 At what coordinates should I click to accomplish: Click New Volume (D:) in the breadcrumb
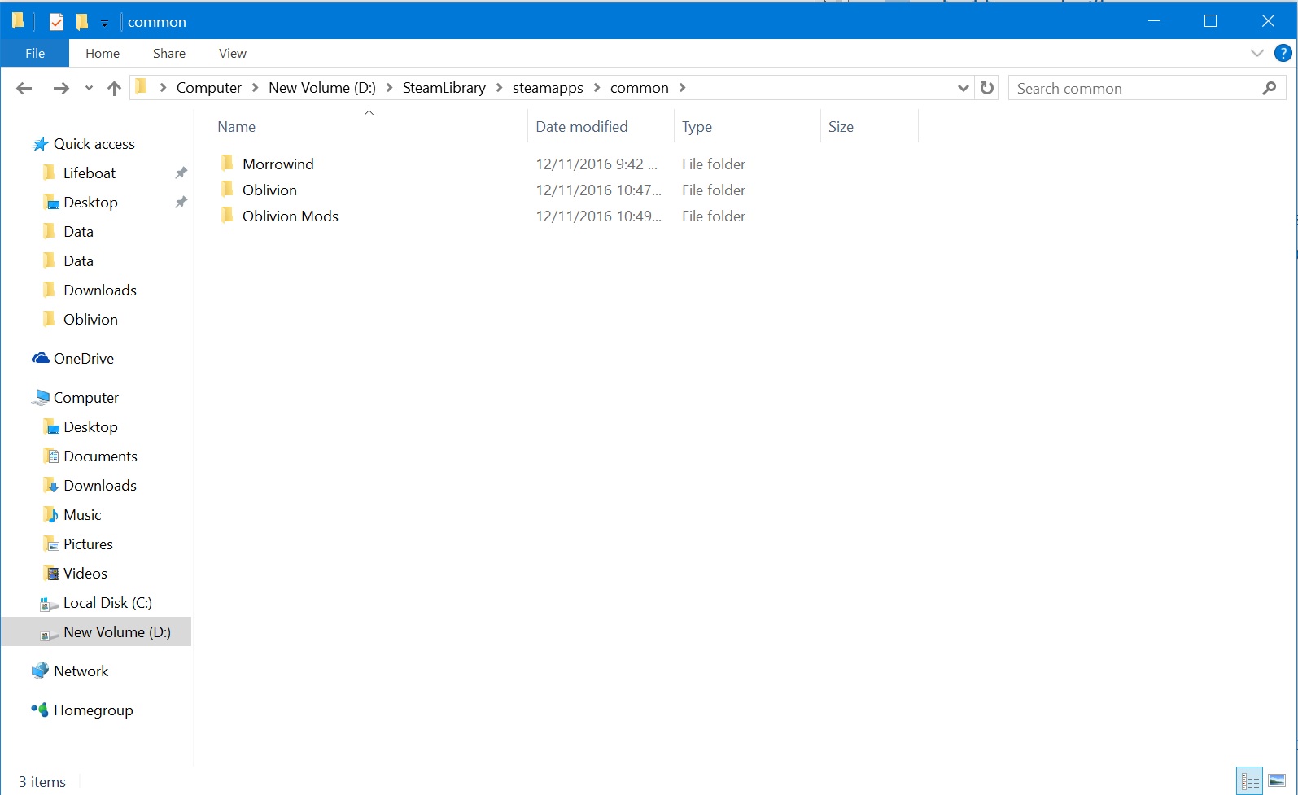point(322,88)
